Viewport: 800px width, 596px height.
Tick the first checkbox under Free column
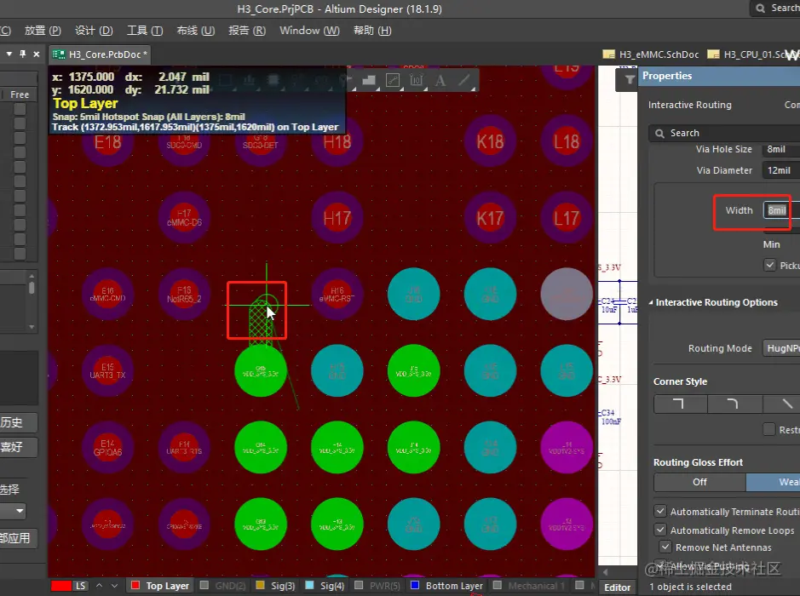coord(20,109)
